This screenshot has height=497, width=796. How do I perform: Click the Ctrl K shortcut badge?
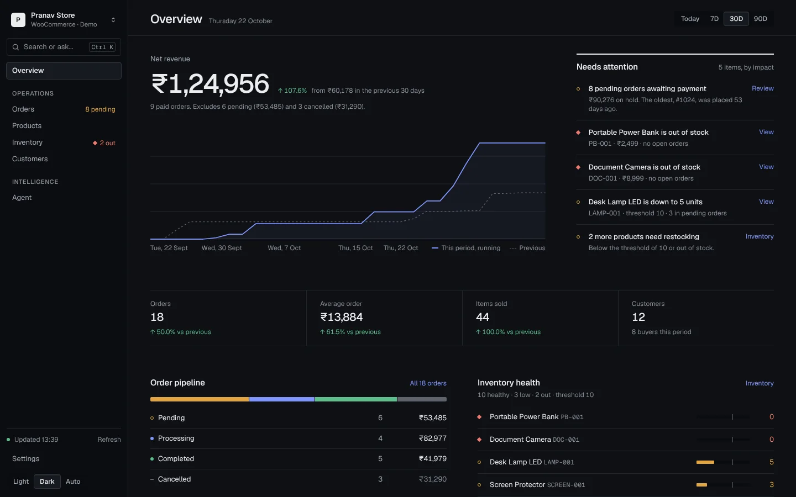coord(102,47)
